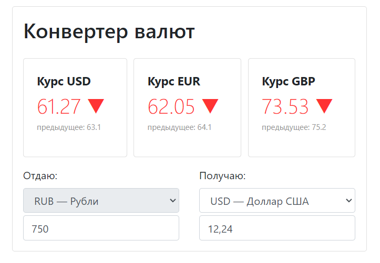Click the red down triangle next to 62.05

[210, 106]
